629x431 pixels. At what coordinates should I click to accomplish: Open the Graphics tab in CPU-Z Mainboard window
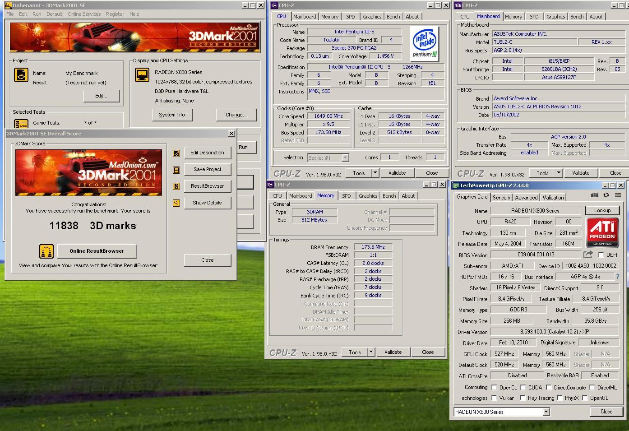pyautogui.click(x=555, y=17)
